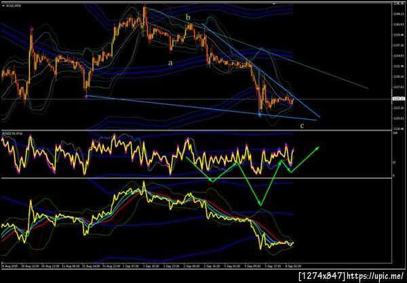This screenshot has height=283, width=407.
Task: Click the chart shift marker triangle at the top of the chart
Action: tap(273, 3)
